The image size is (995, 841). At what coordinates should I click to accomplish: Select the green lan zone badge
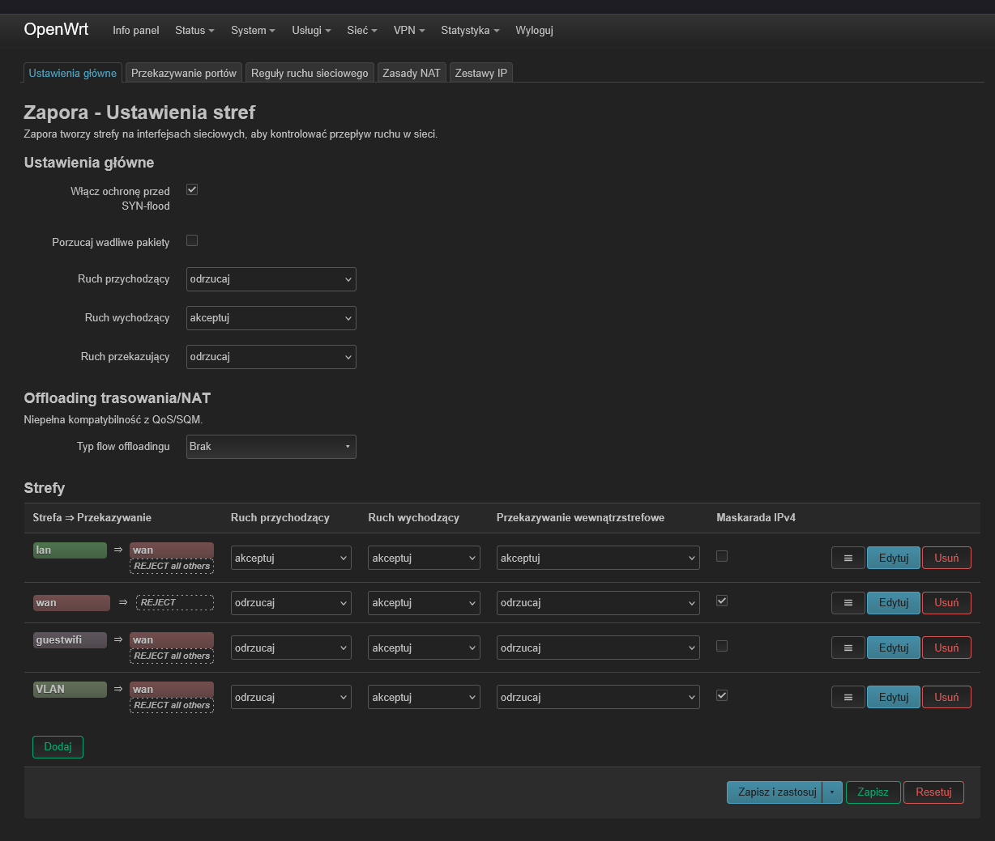click(x=70, y=550)
